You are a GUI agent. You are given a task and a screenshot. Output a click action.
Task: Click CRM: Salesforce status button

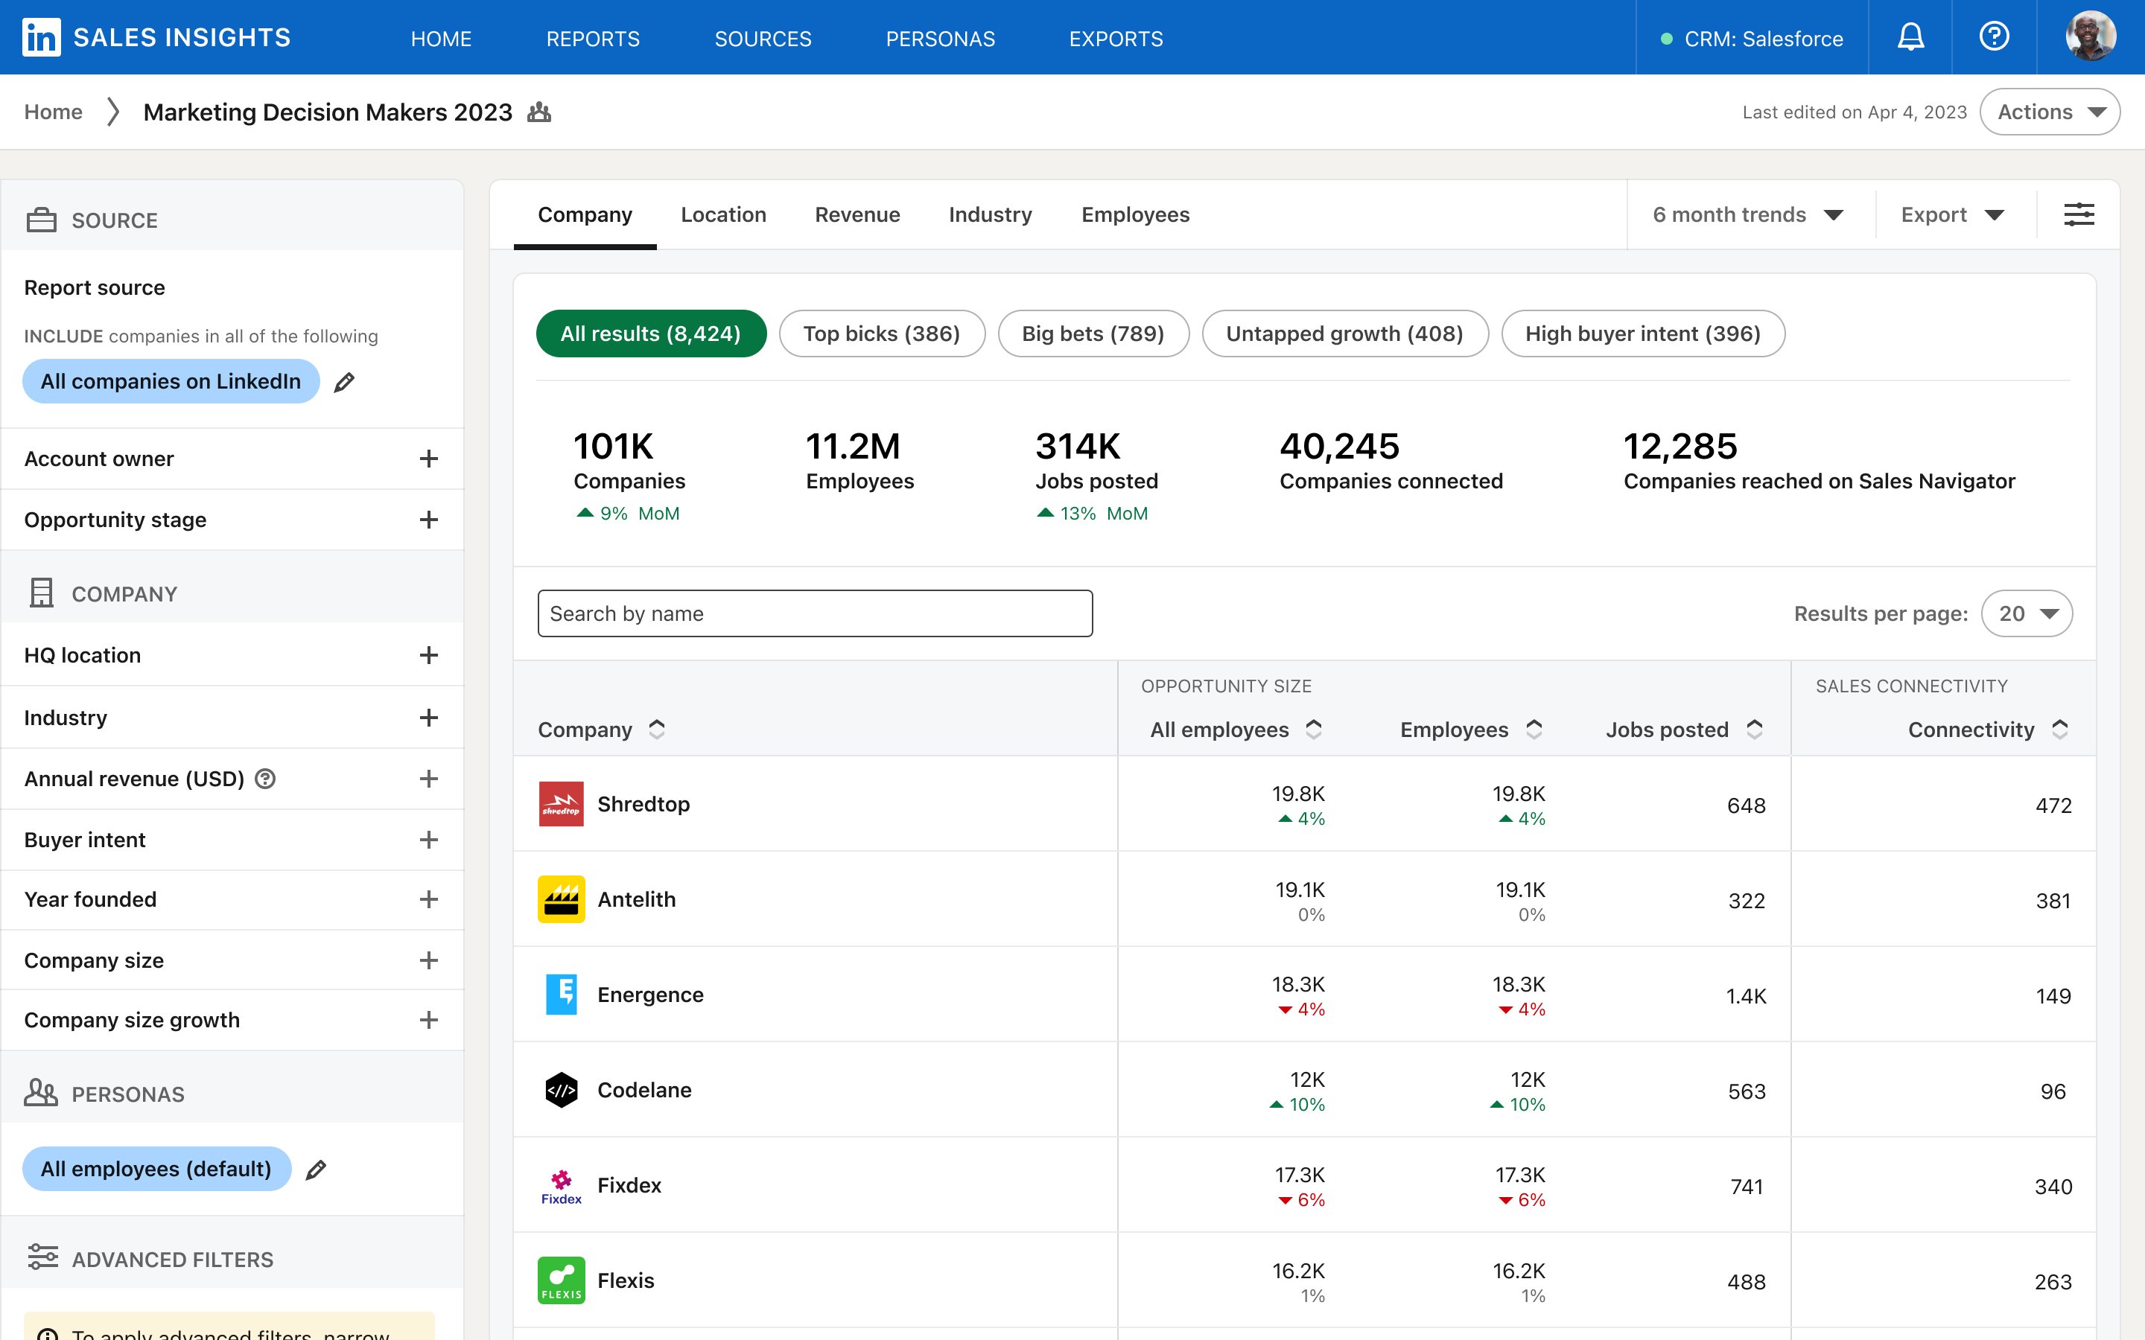(x=1752, y=38)
